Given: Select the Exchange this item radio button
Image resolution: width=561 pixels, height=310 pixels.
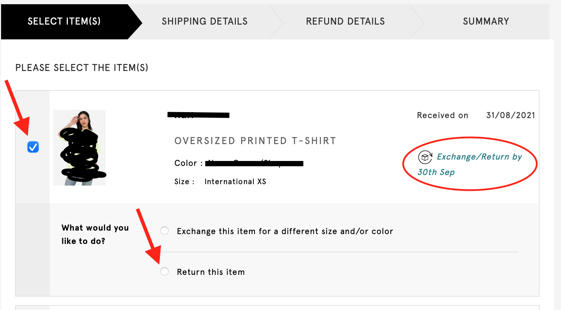Looking at the screenshot, I should tap(164, 231).
